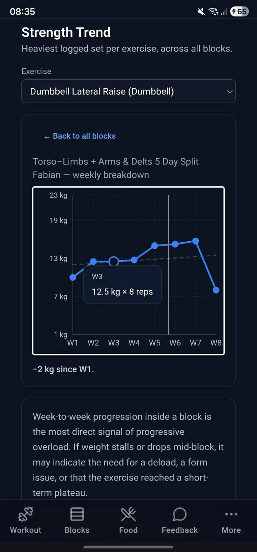Viewport: 257px width, 552px height.
Task: Open the Food fork and knife icon
Action: (x=128, y=514)
